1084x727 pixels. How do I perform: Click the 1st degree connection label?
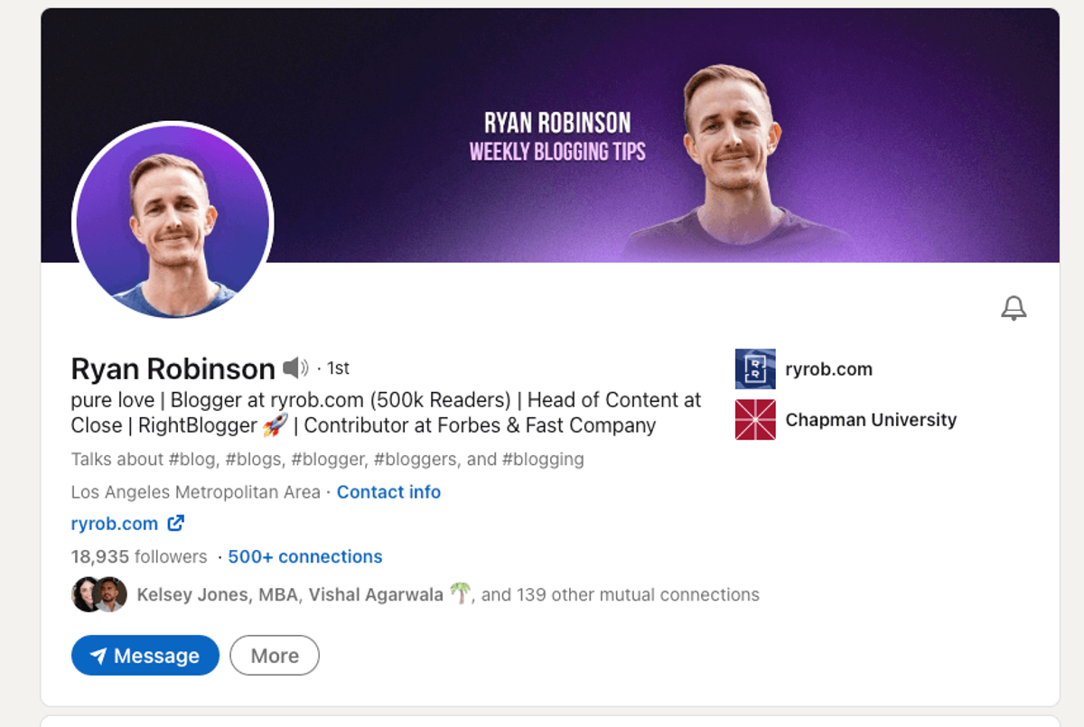point(338,368)
